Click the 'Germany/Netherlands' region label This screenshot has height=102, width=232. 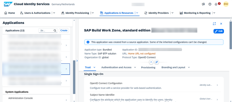pos(63,4)
